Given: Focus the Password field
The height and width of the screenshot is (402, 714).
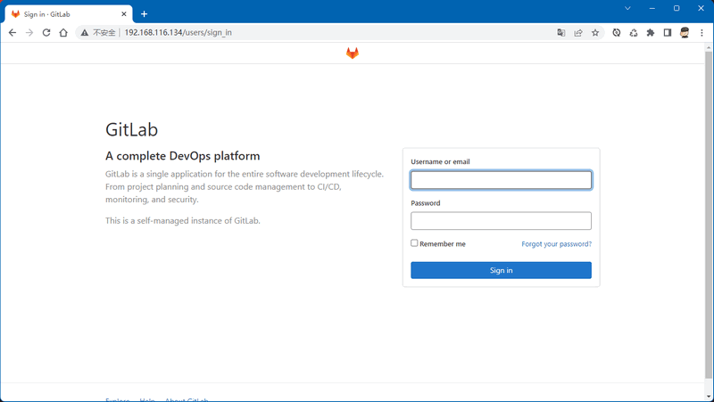Looking at the screenshot, I should tap(501, 221).
